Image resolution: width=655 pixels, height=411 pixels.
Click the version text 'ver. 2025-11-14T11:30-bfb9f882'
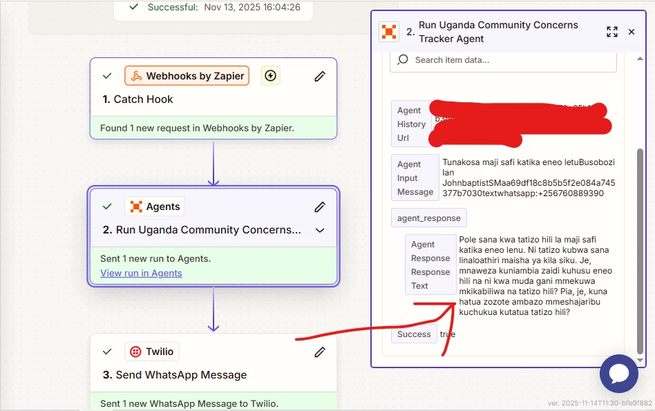[600, 403]
